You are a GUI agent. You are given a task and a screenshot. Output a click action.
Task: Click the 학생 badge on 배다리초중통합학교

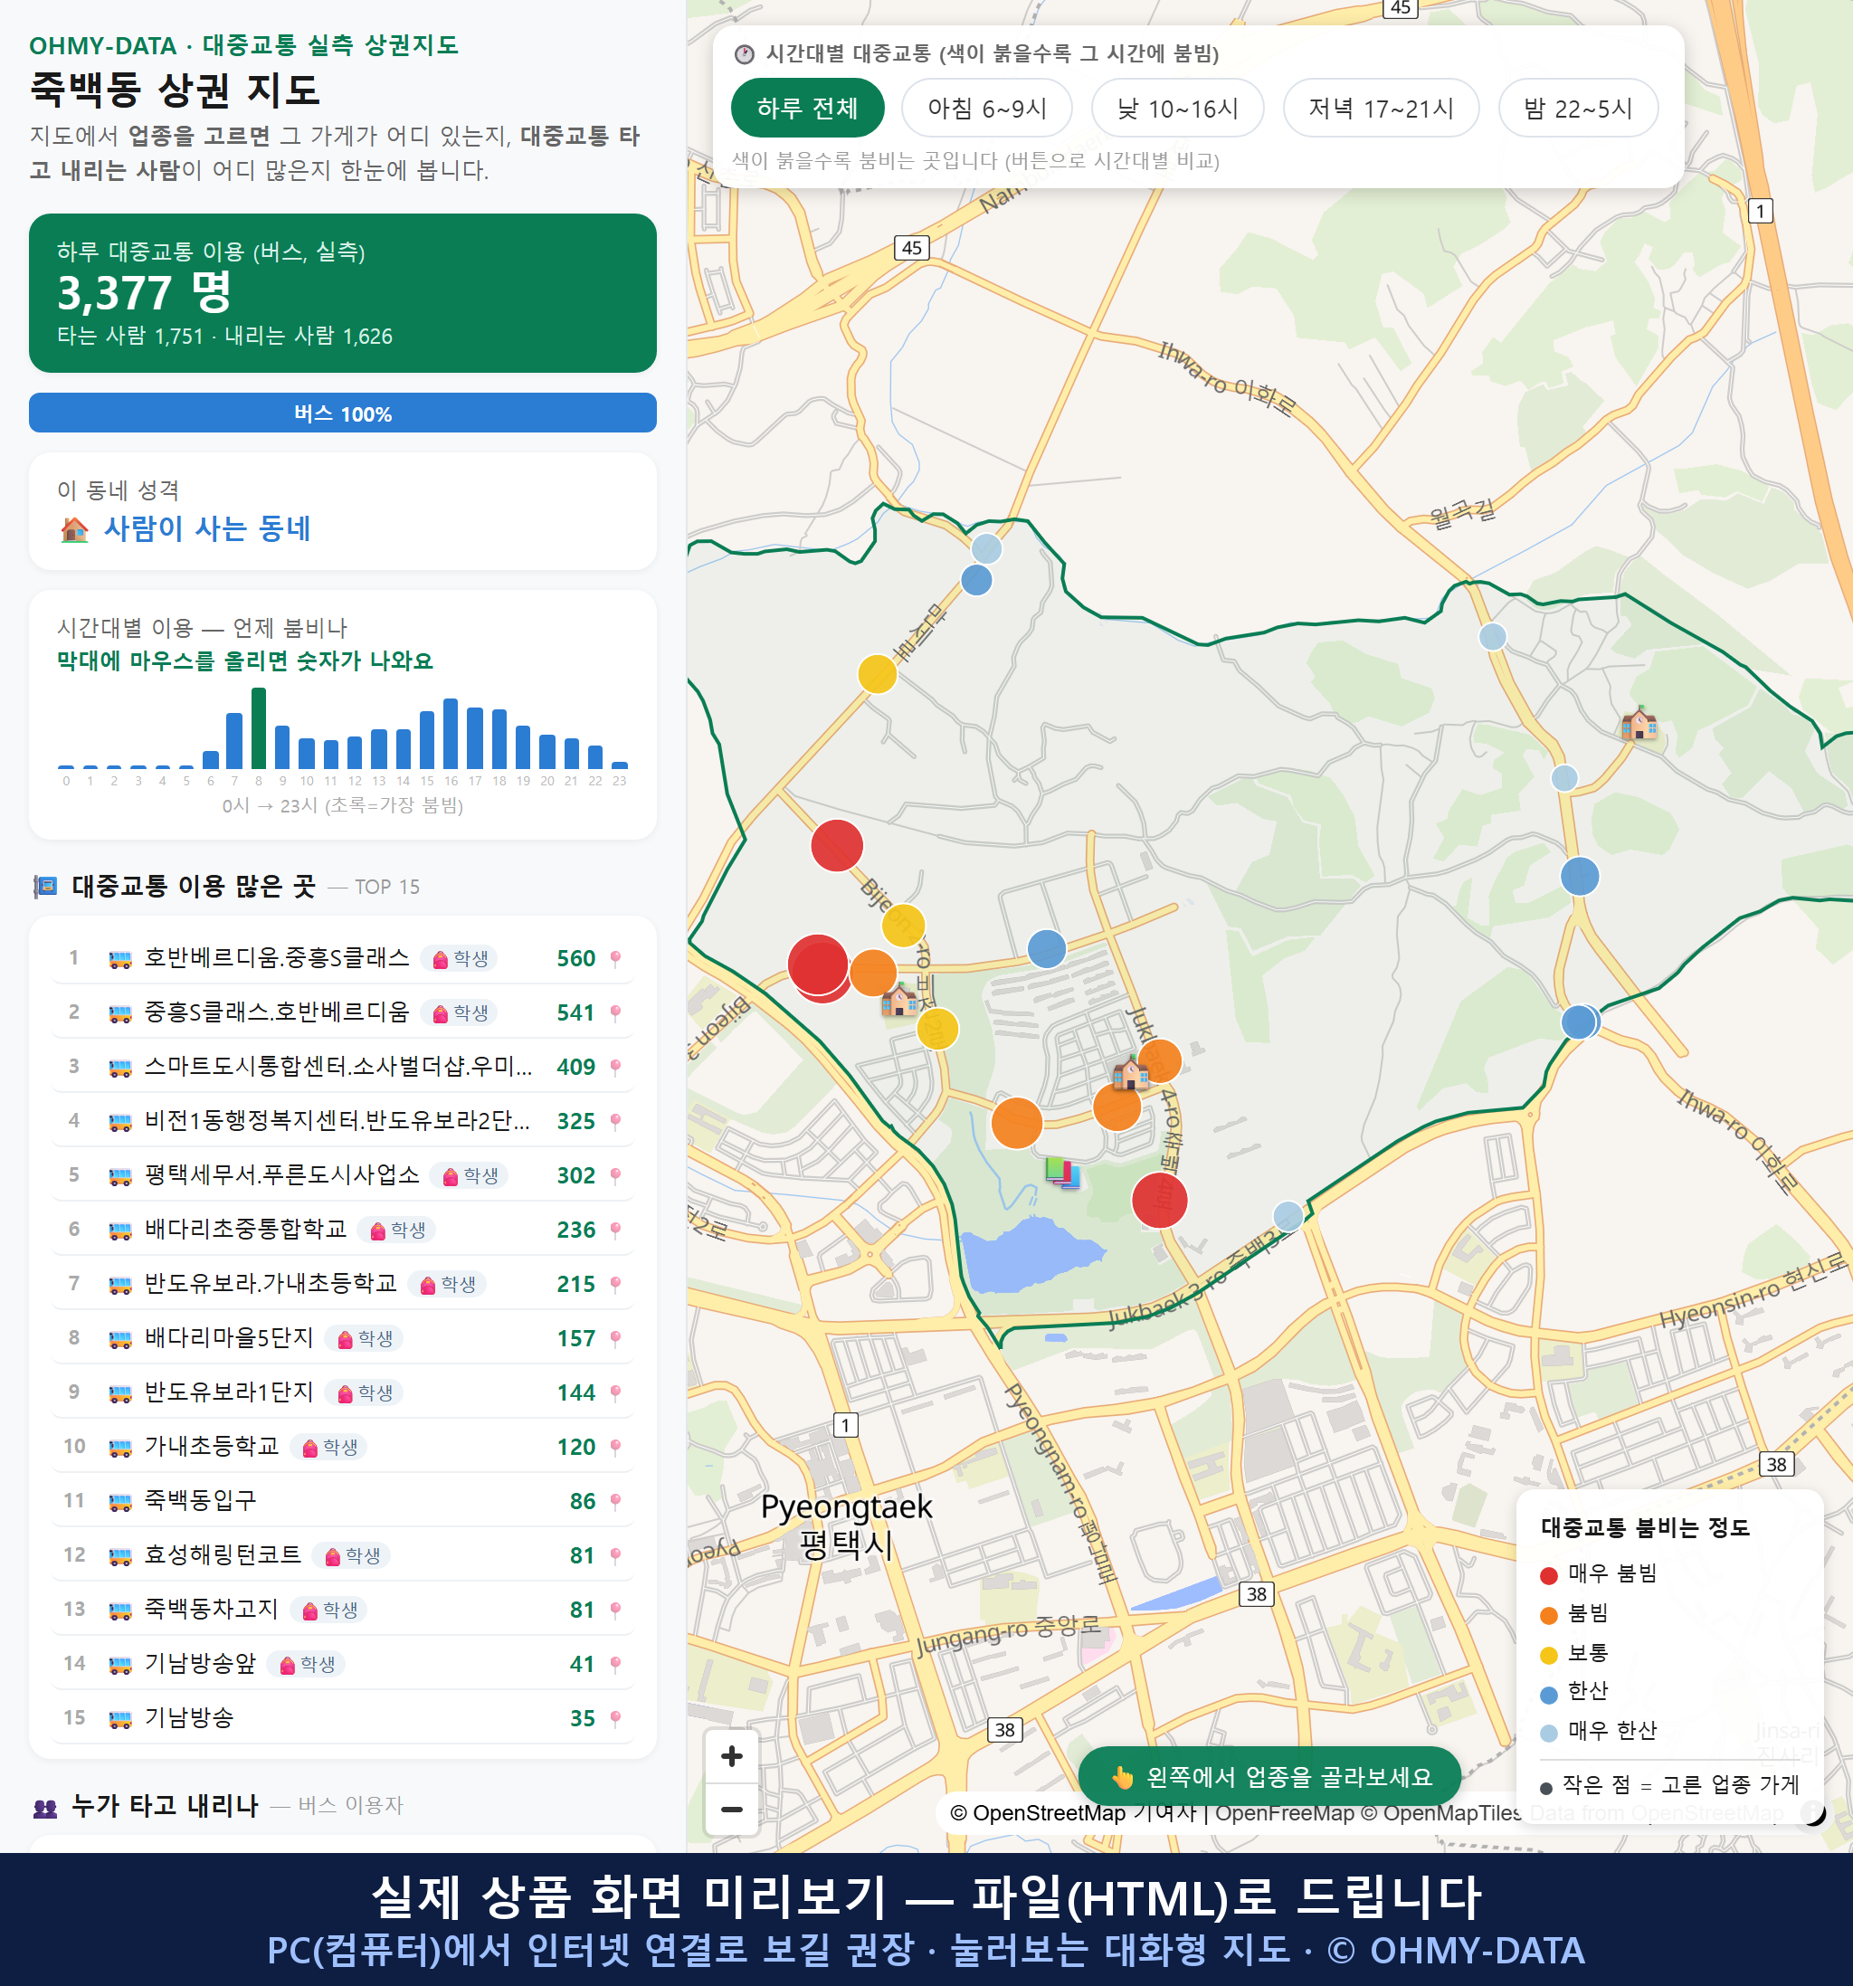397,1230
